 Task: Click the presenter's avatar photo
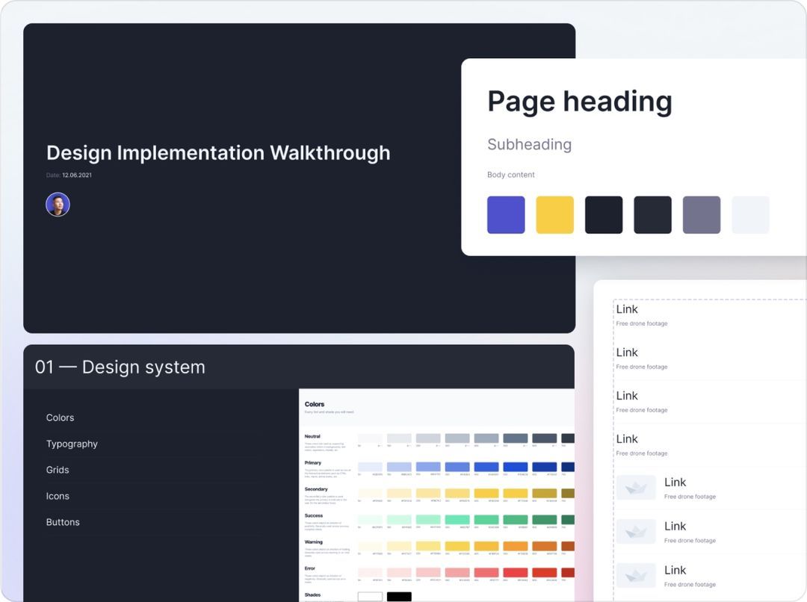[58, 203]
